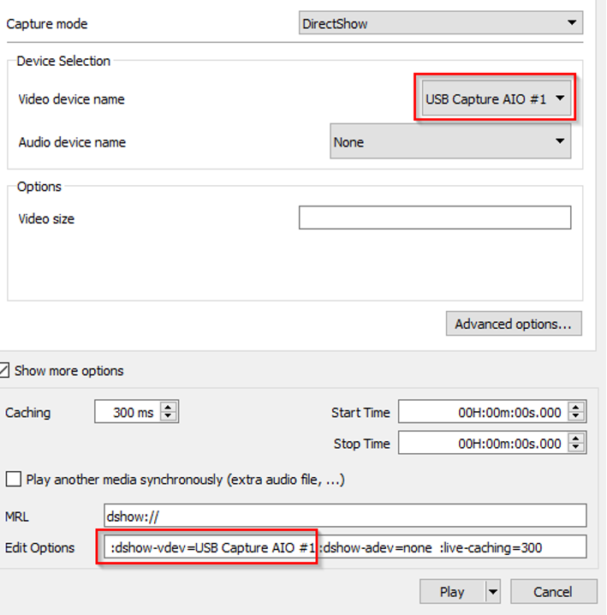Increase Stop Time with up arrow
Viewport: 607px width, 615px height.
click(x=576, y=439)
